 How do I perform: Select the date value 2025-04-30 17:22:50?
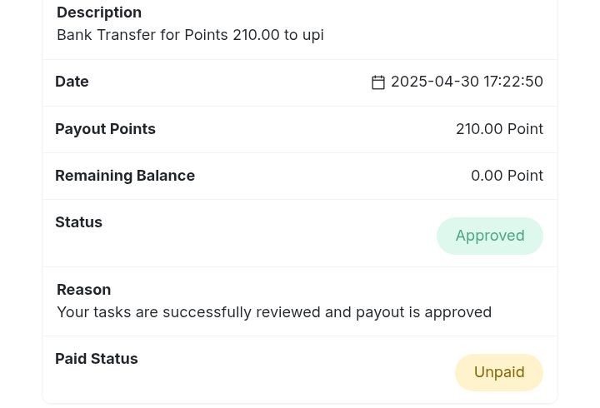click(x=467, y=82)
